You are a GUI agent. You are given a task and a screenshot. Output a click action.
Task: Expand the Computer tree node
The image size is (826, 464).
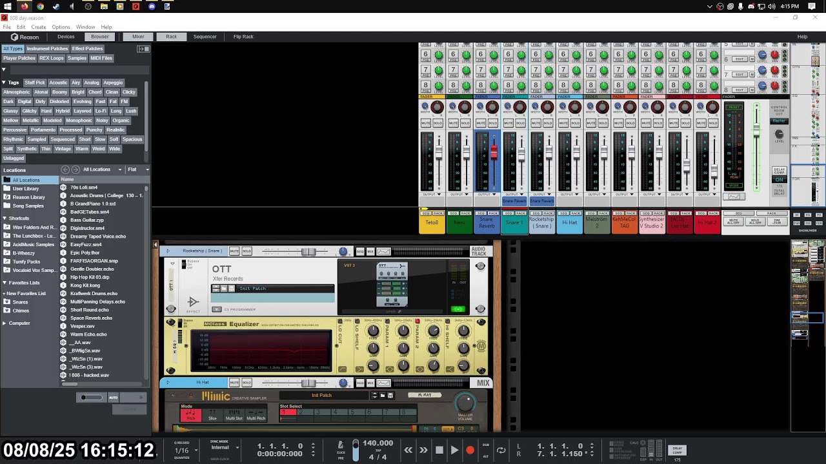click(4, 323)
